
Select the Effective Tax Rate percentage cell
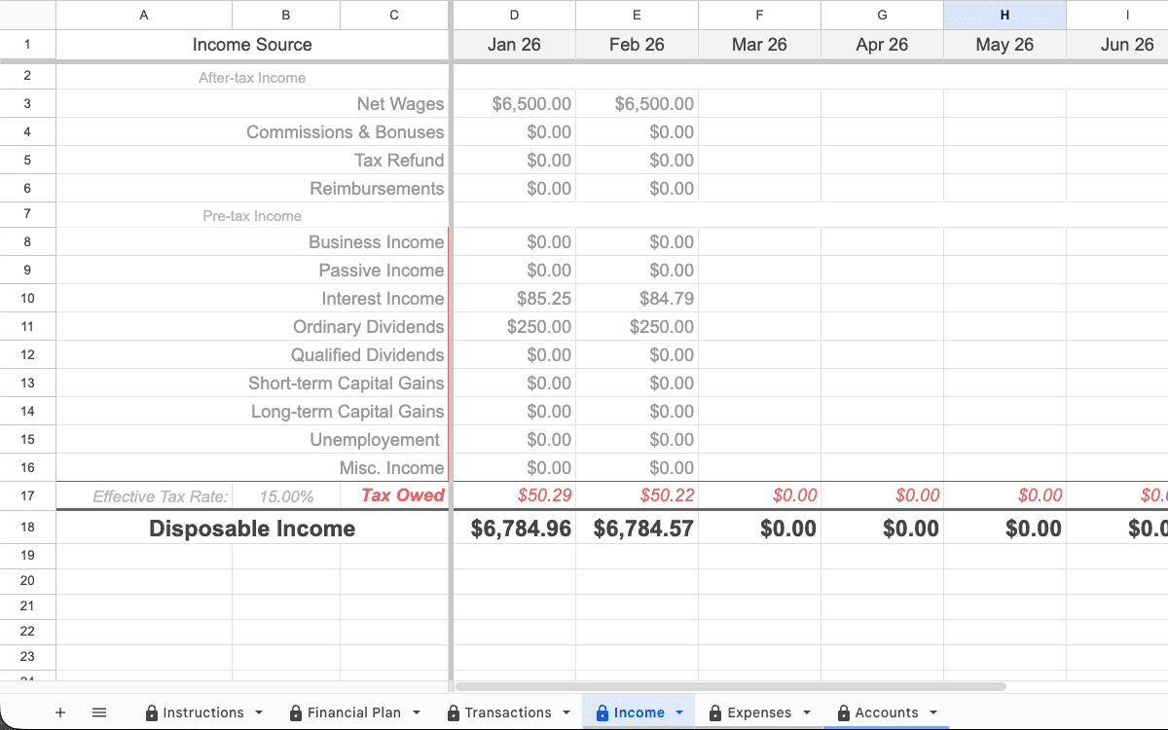pos(285,495)
